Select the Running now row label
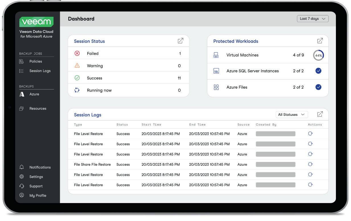 [x=99, y=90]
